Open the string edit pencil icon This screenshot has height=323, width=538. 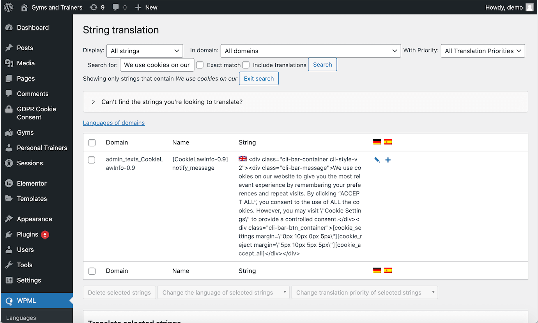[x=377, y=160]
